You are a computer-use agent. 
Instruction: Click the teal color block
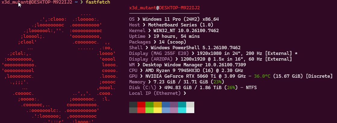182,104
